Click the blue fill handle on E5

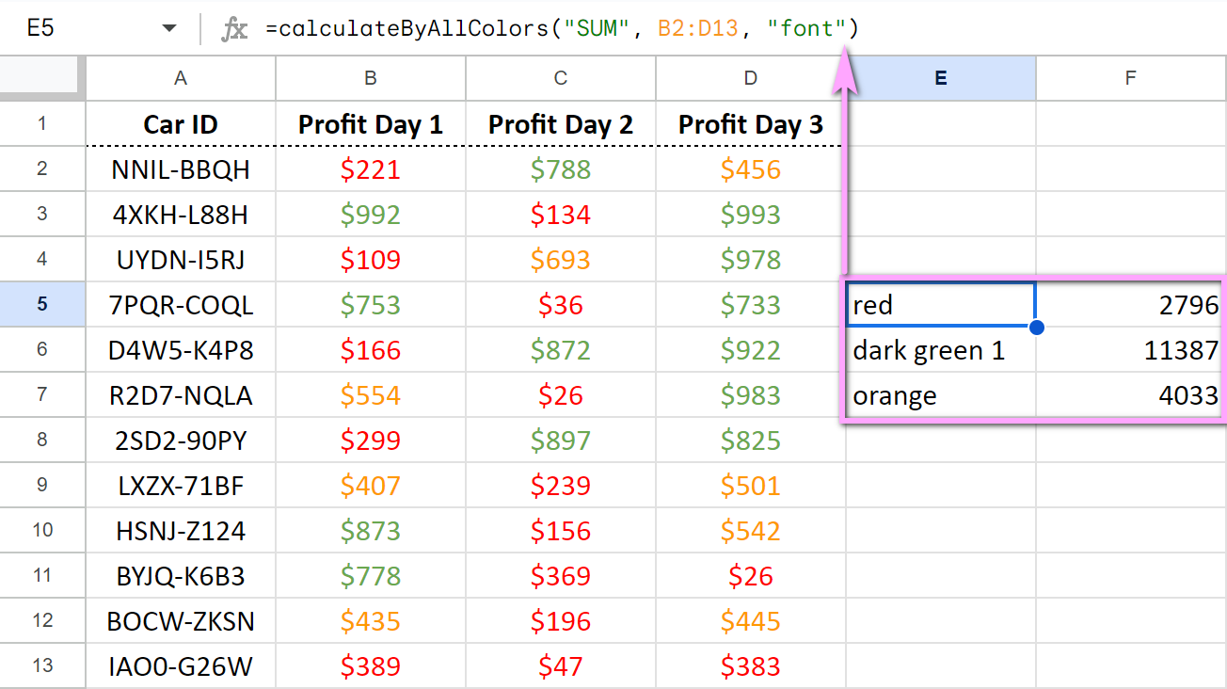1036,327
